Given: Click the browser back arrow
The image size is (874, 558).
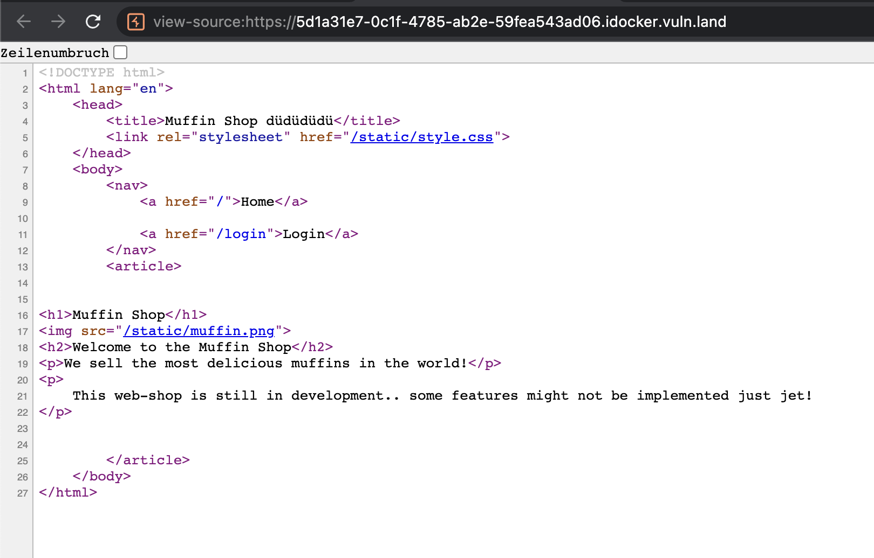Looking at the screenshot, I should [x=24, y=22].
